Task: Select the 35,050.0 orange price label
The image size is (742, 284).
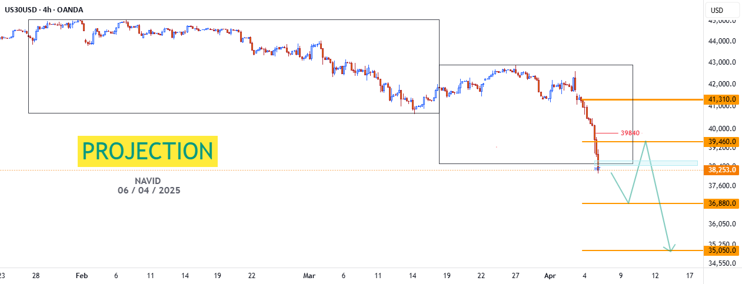Action: (723, 250)
